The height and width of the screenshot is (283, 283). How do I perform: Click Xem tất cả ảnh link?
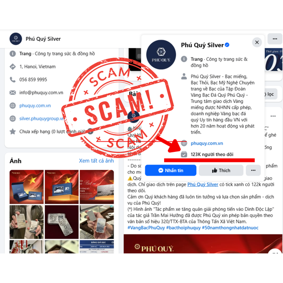(96, 161)
